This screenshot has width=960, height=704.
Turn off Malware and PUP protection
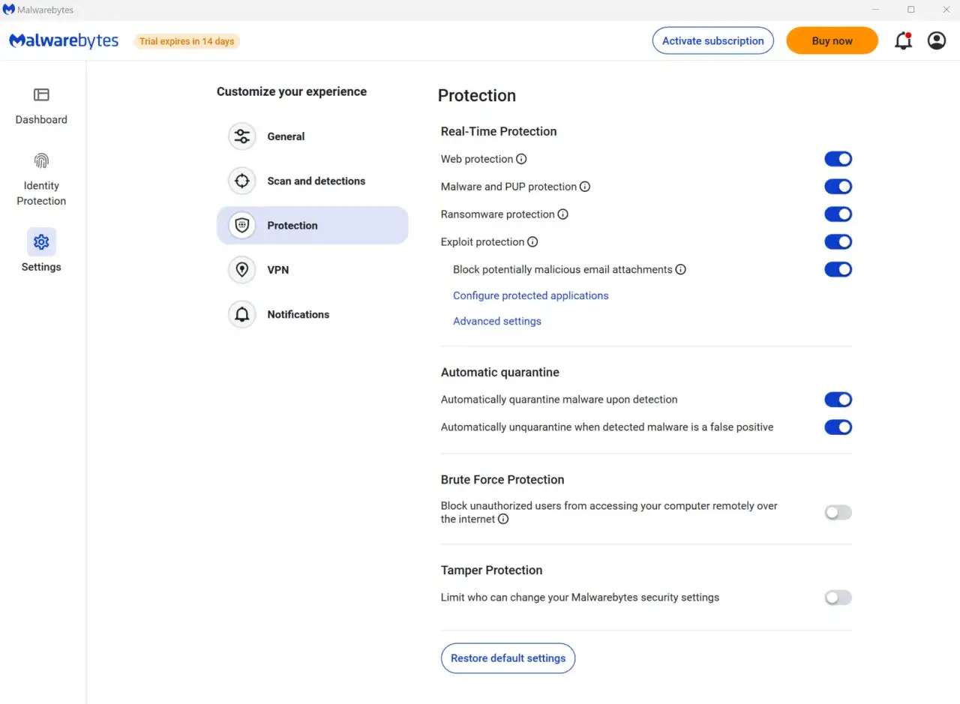[838, 187]
